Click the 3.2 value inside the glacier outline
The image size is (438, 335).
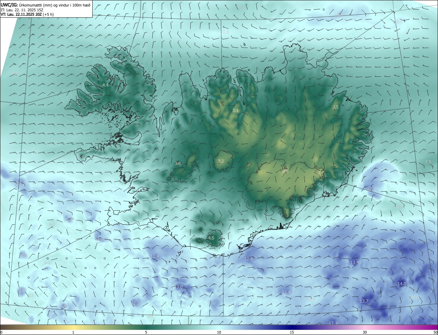pos(221,161)
